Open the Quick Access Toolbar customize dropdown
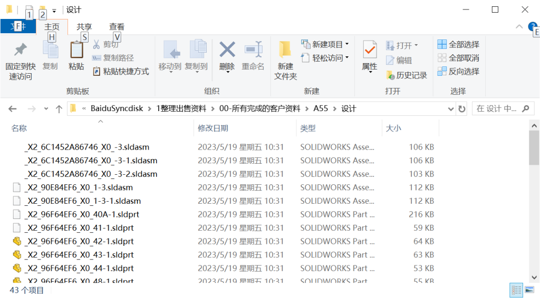Screen dimensions: 540x298 54,11
